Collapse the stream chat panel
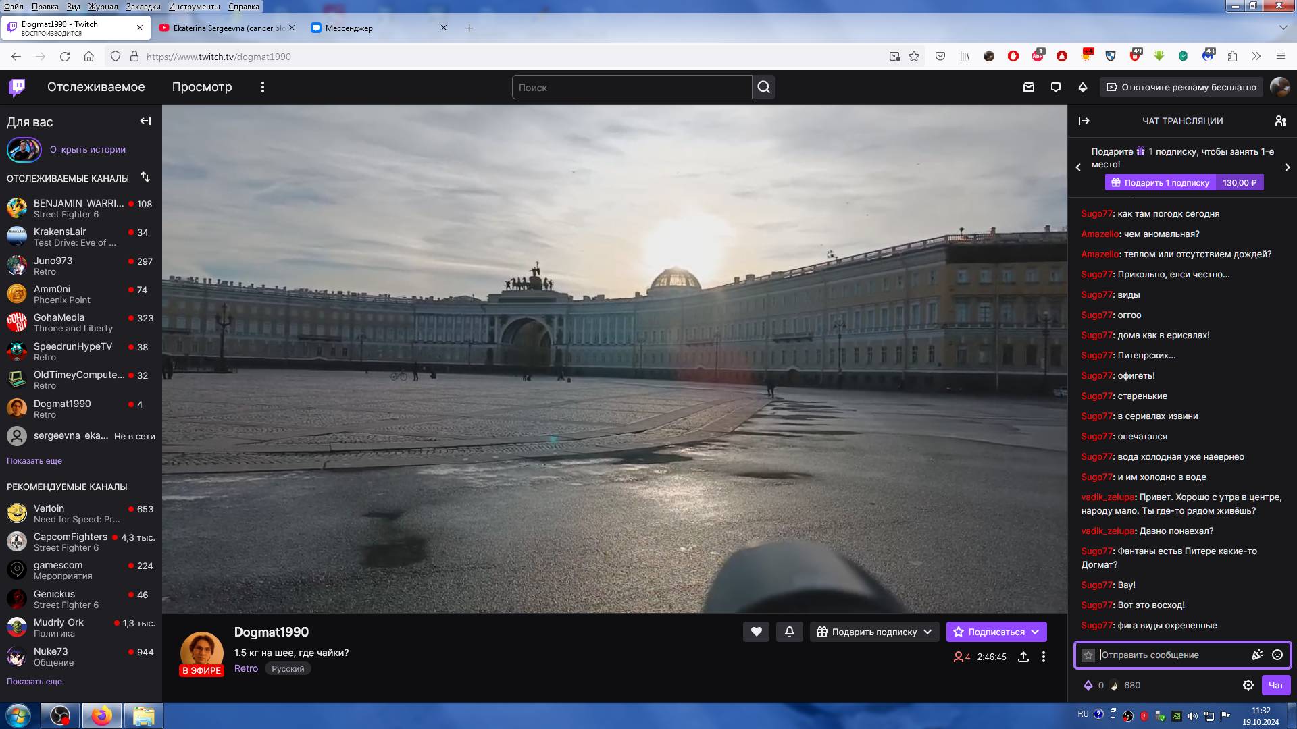This screenshot has width=1297, height=729. (x=1084, y=121)
